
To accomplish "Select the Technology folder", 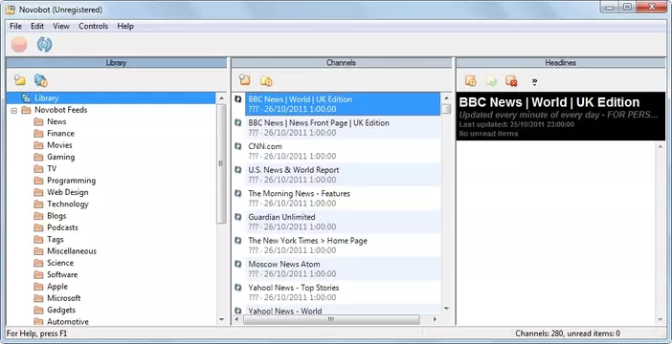I will [x=68, y=204].
